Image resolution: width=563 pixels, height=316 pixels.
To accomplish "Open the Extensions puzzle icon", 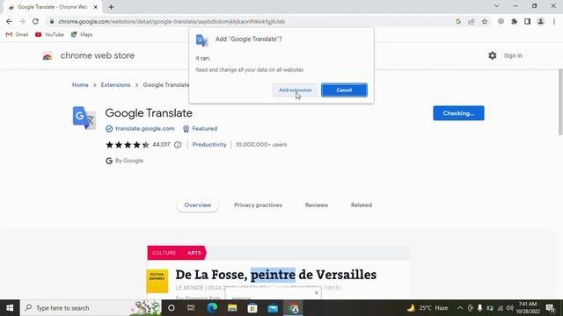I will [x=514, y=21].
